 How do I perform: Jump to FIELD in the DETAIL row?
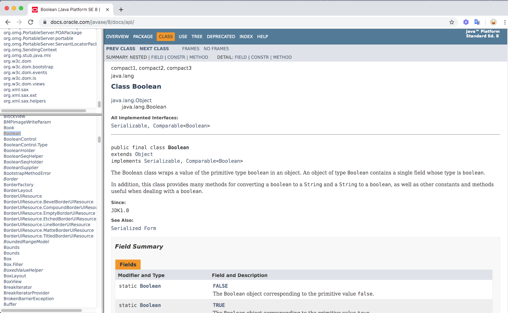point(241,57)
